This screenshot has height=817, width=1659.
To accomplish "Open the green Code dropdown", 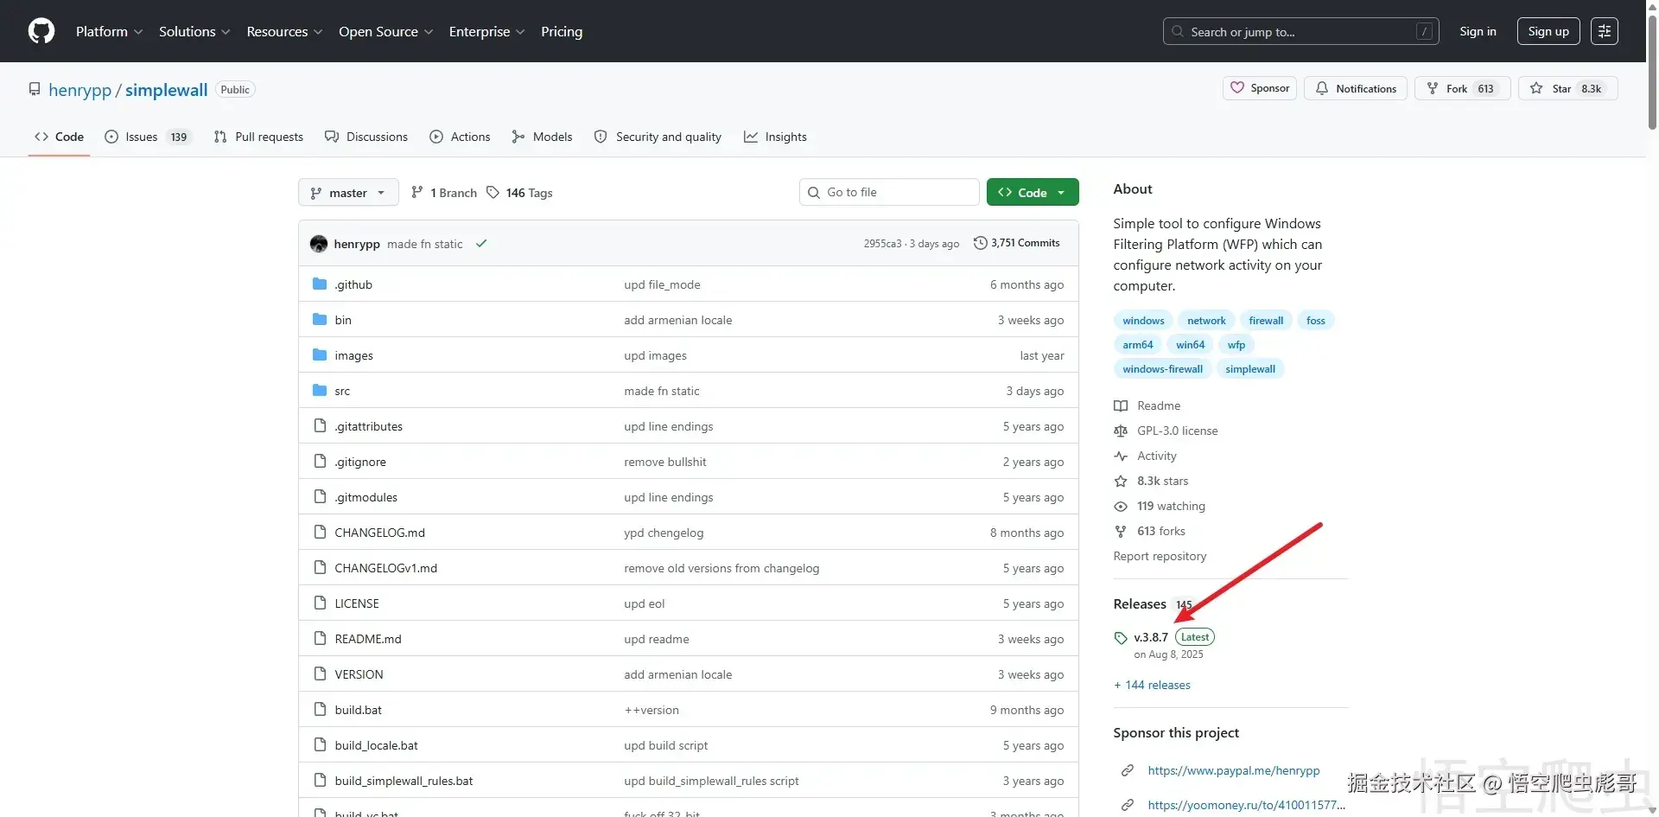I will point(1033,192).
